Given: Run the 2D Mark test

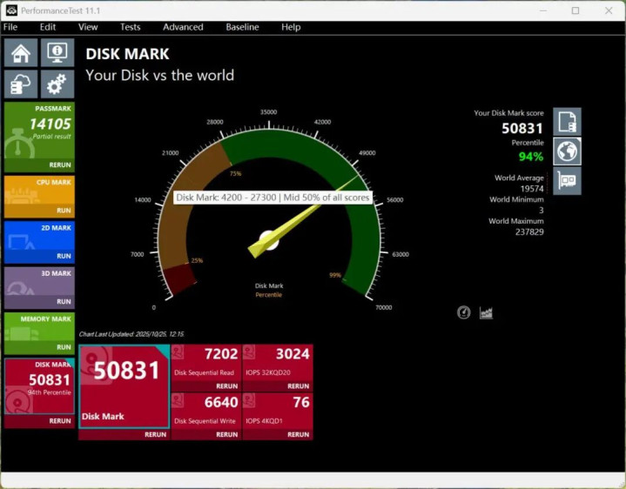Looking at the screenshot, I should coord(64,256).
